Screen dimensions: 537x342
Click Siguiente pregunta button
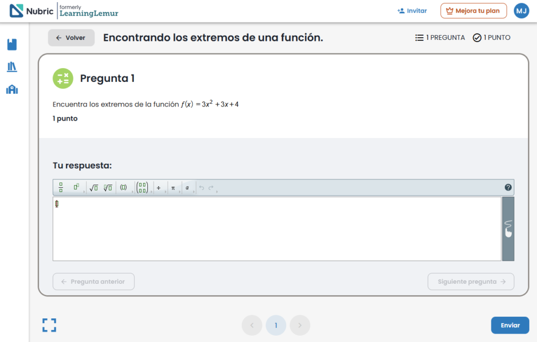click(x=471, y=281)
